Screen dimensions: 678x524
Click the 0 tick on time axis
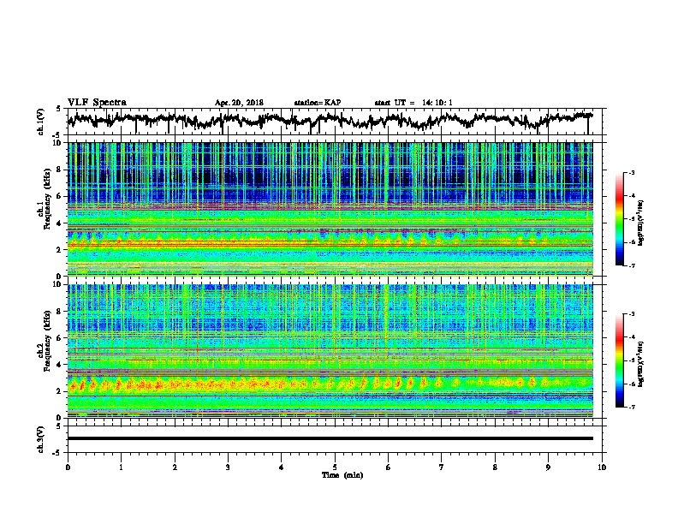[68, 467]
